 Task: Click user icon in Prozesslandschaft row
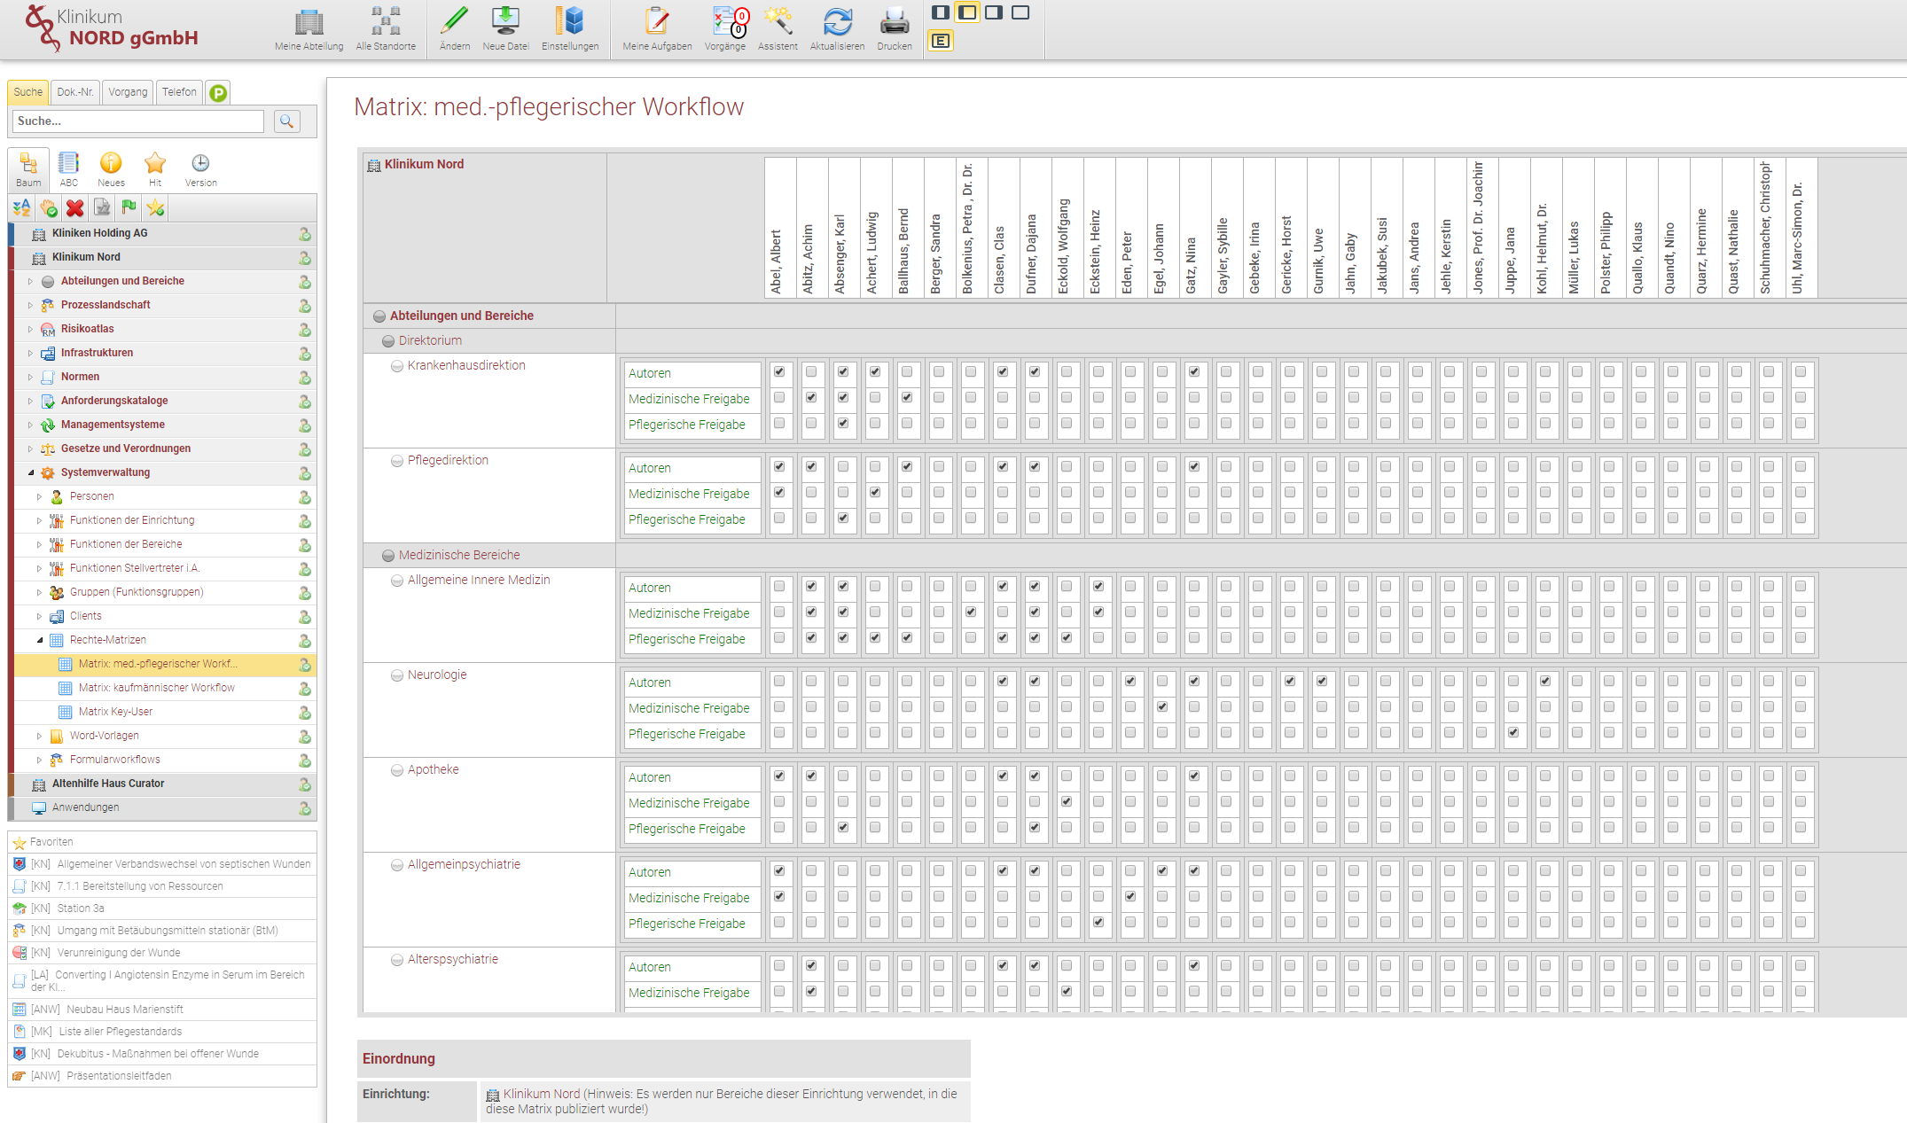305,305
